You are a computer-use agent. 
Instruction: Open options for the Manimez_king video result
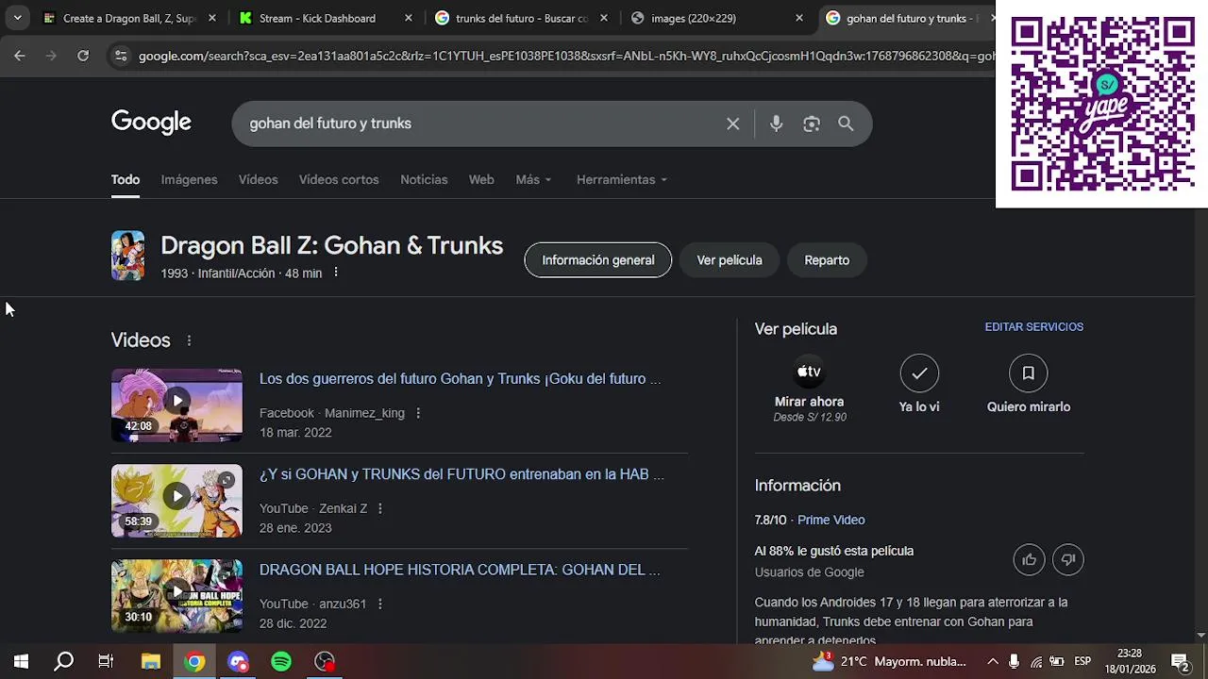(418, 413)
